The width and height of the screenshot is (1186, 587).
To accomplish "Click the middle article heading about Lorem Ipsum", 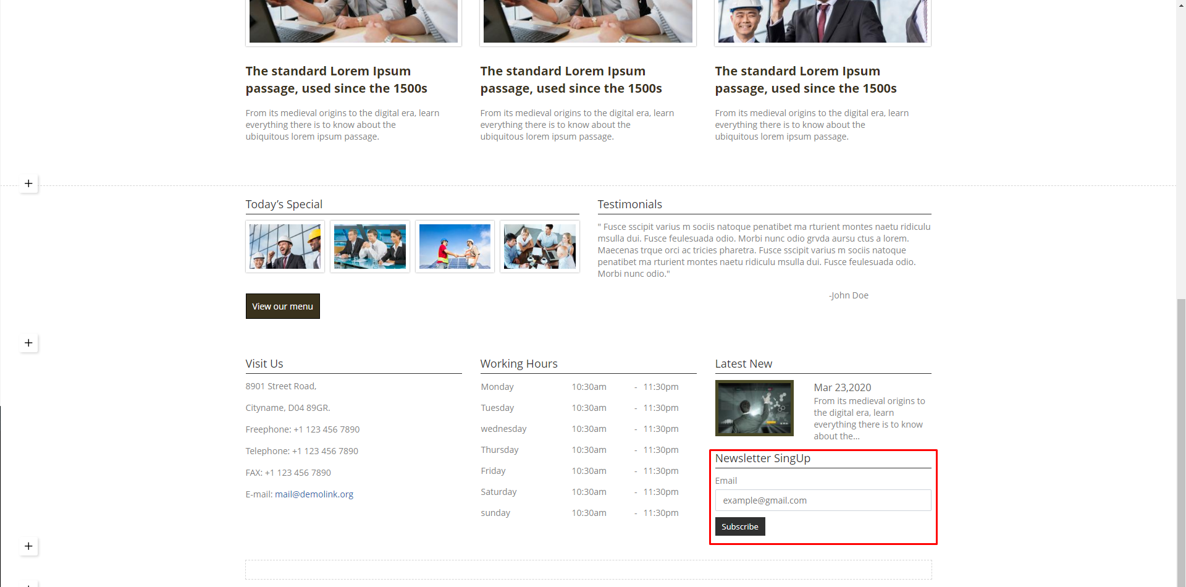I will click(x=571, y=80).
